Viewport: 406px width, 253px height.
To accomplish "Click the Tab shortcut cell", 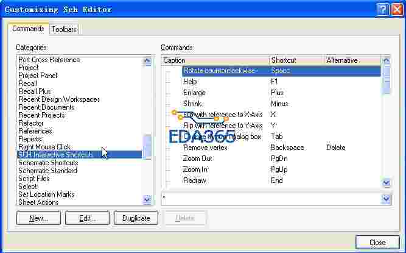I will 276,137.
